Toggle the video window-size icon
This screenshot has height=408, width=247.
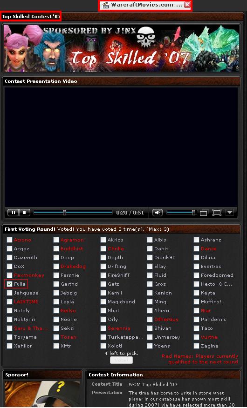[204, 213]
